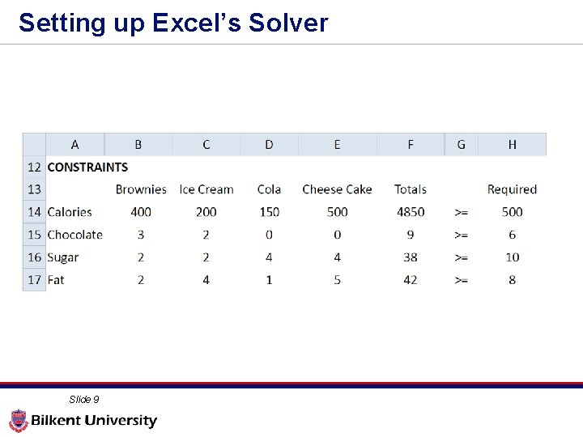Select the Required heading cell

point(512,189)
